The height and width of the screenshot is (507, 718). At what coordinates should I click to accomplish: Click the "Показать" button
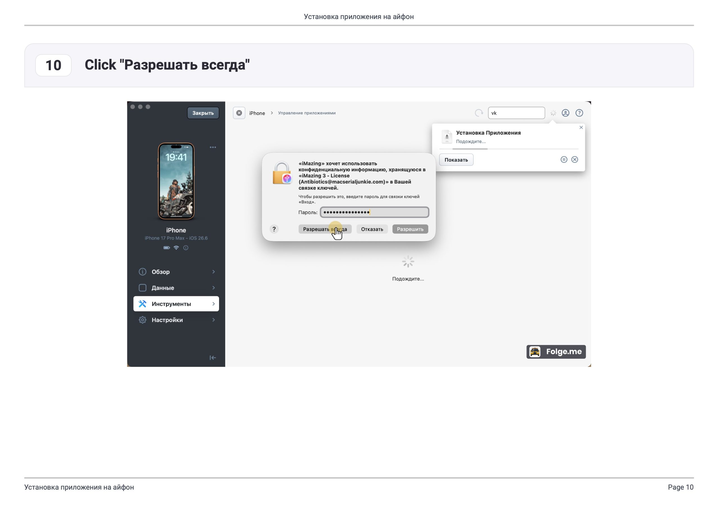(x=456, y=160)
